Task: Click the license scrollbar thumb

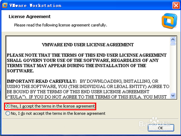Action: [173, 44]
